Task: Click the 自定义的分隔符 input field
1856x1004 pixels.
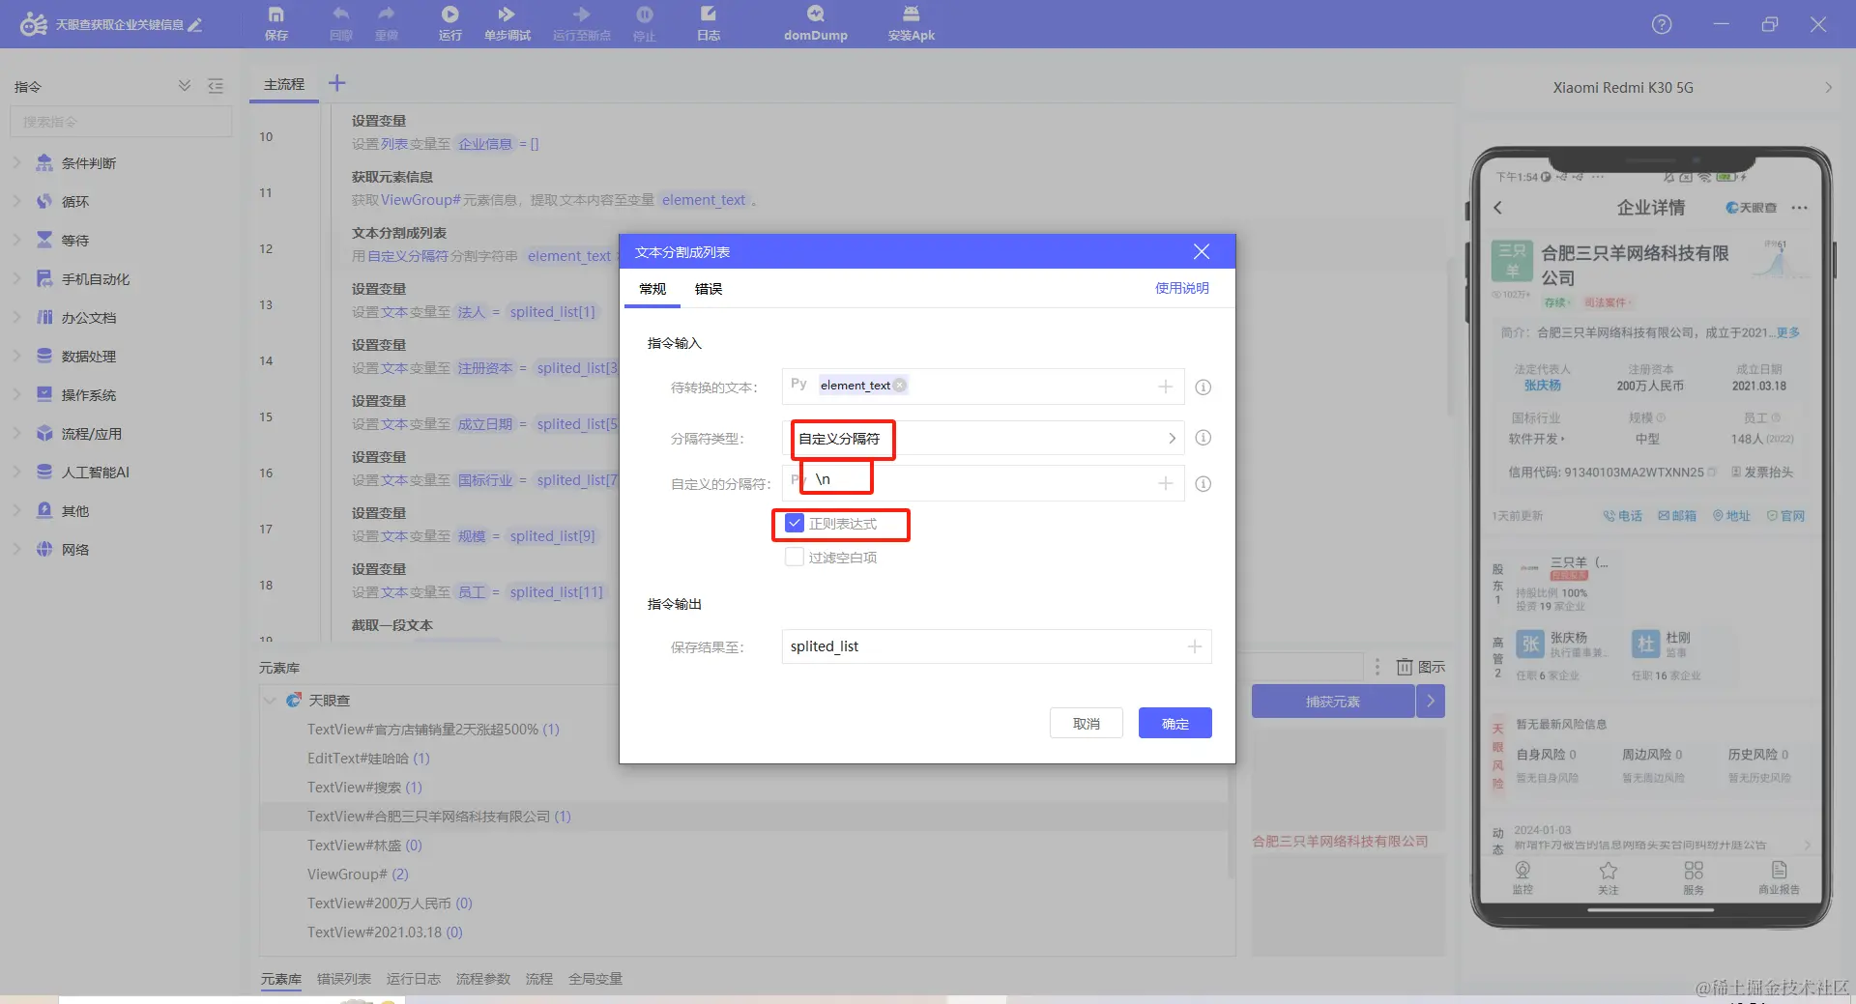Action: 983,483
